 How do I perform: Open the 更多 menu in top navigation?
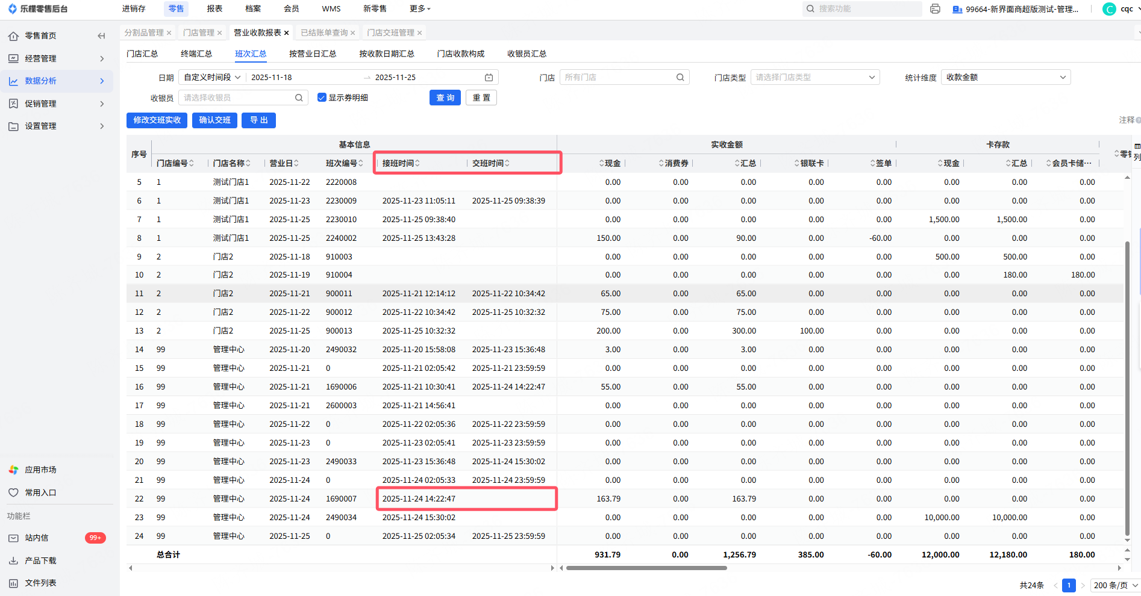click(420, 9)
